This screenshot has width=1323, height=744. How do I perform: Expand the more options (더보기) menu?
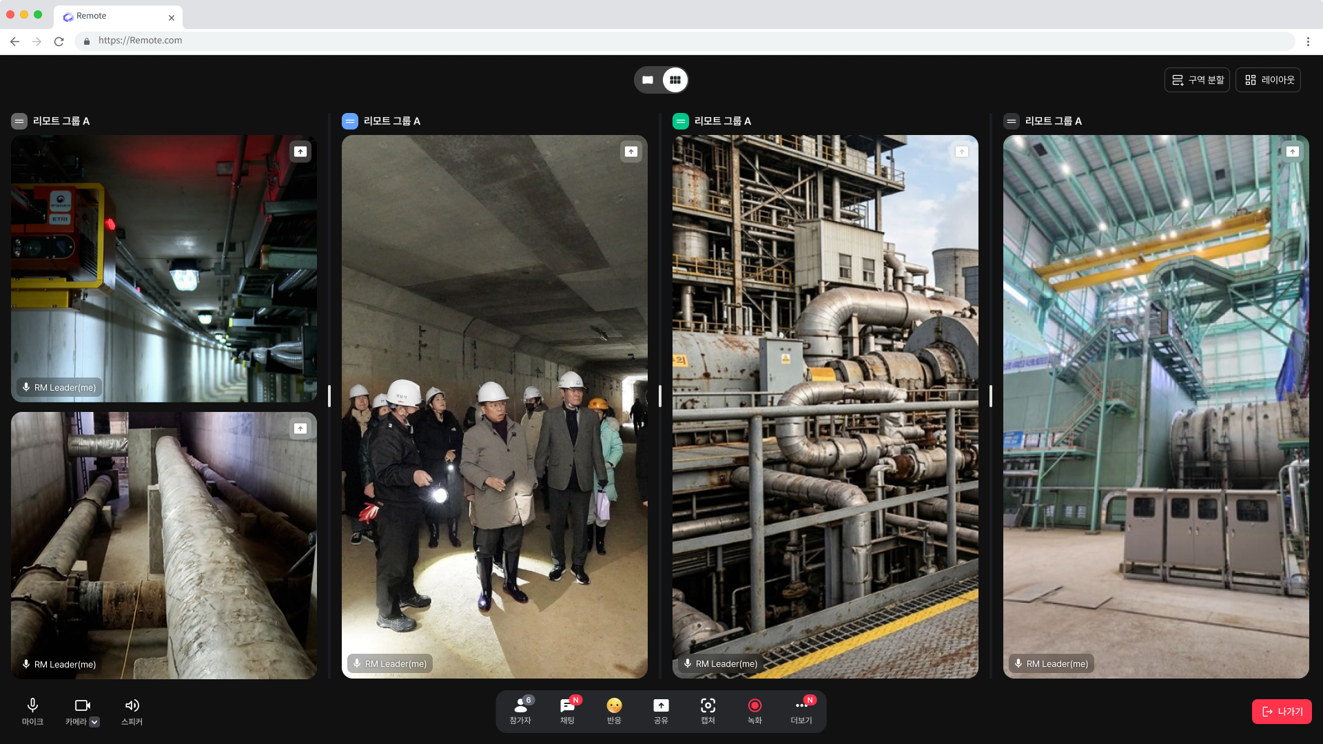[x=801, y=705]
